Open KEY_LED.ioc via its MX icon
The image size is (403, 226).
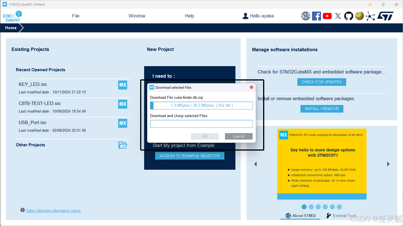point(123,85)
